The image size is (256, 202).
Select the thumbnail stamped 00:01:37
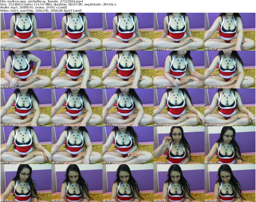26,69
